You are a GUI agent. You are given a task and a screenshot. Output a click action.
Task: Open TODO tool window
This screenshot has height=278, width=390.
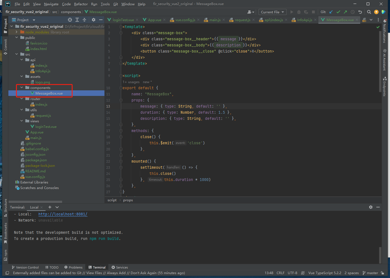pyautogui.click(x=52, y=267)
